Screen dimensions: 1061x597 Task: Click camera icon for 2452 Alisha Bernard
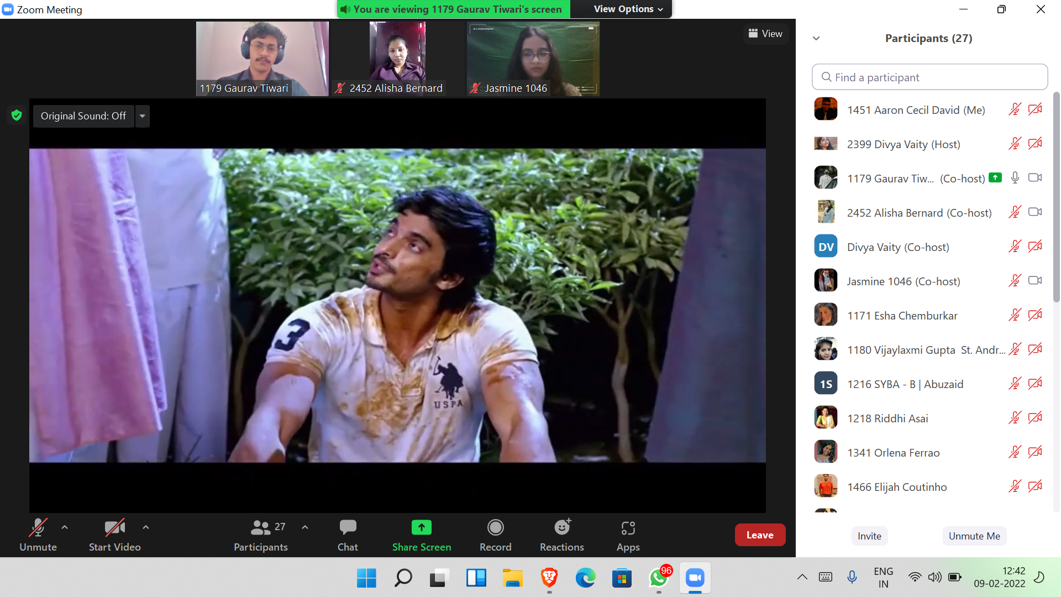[1035, 212]
